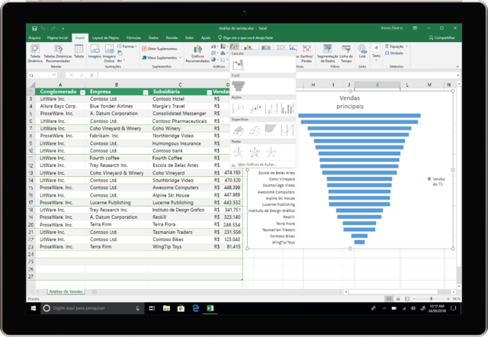Click the formula bar input
488x337 pixels.
point(276,75)
